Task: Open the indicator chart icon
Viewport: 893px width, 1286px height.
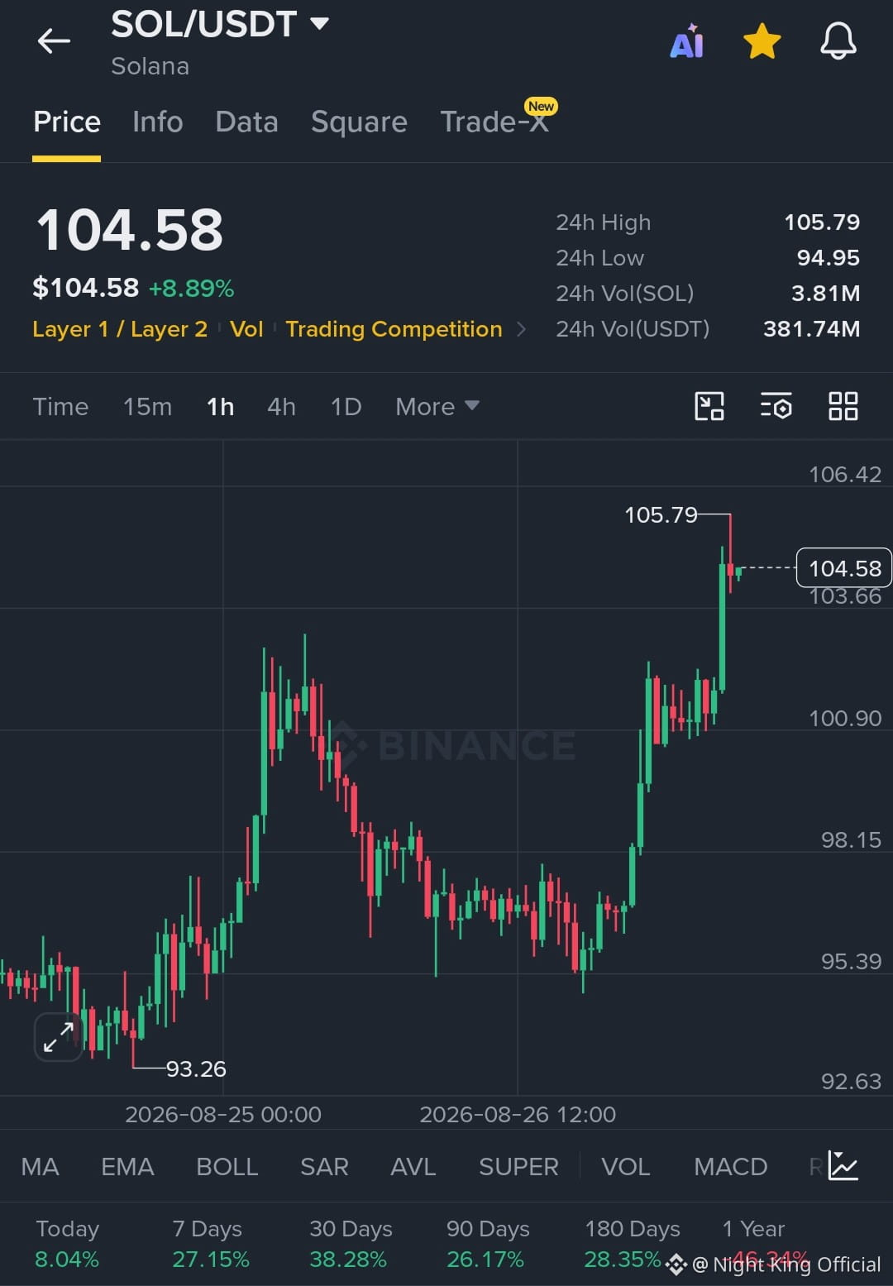Action: coord(843,1166)
